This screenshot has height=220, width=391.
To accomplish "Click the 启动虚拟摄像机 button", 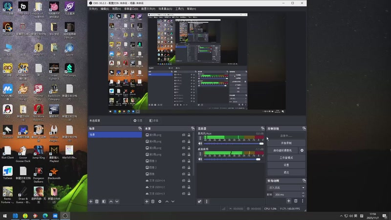I will [282, 151].
